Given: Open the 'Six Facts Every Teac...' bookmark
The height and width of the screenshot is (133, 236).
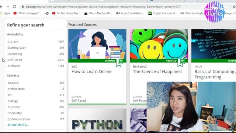Looking at the screenshot, I should pyautogui.click(x=66, y=13).
